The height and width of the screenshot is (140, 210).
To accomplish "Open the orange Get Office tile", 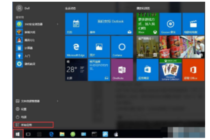I will 193,70.
